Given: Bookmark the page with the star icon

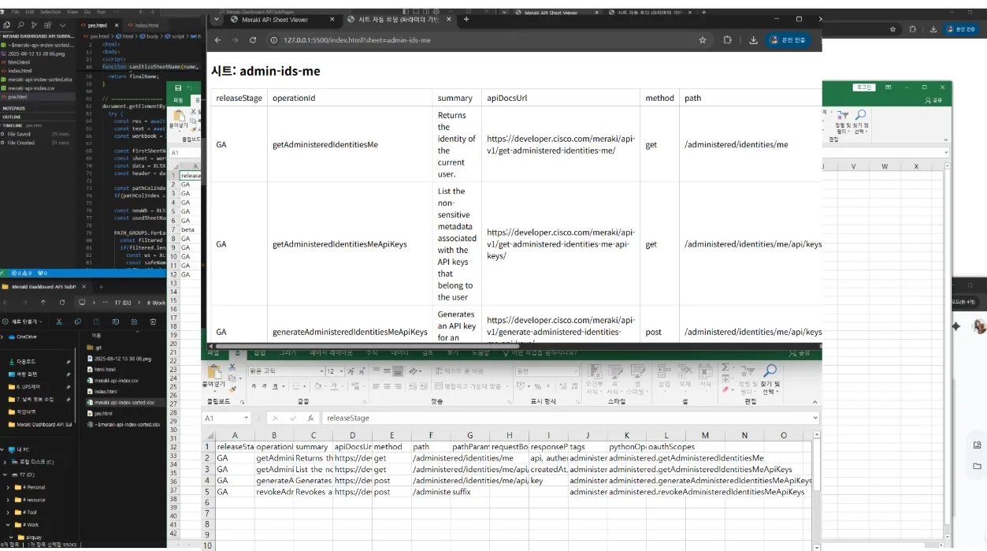Looking at the screenshot, I should click(x=703, y=40).
